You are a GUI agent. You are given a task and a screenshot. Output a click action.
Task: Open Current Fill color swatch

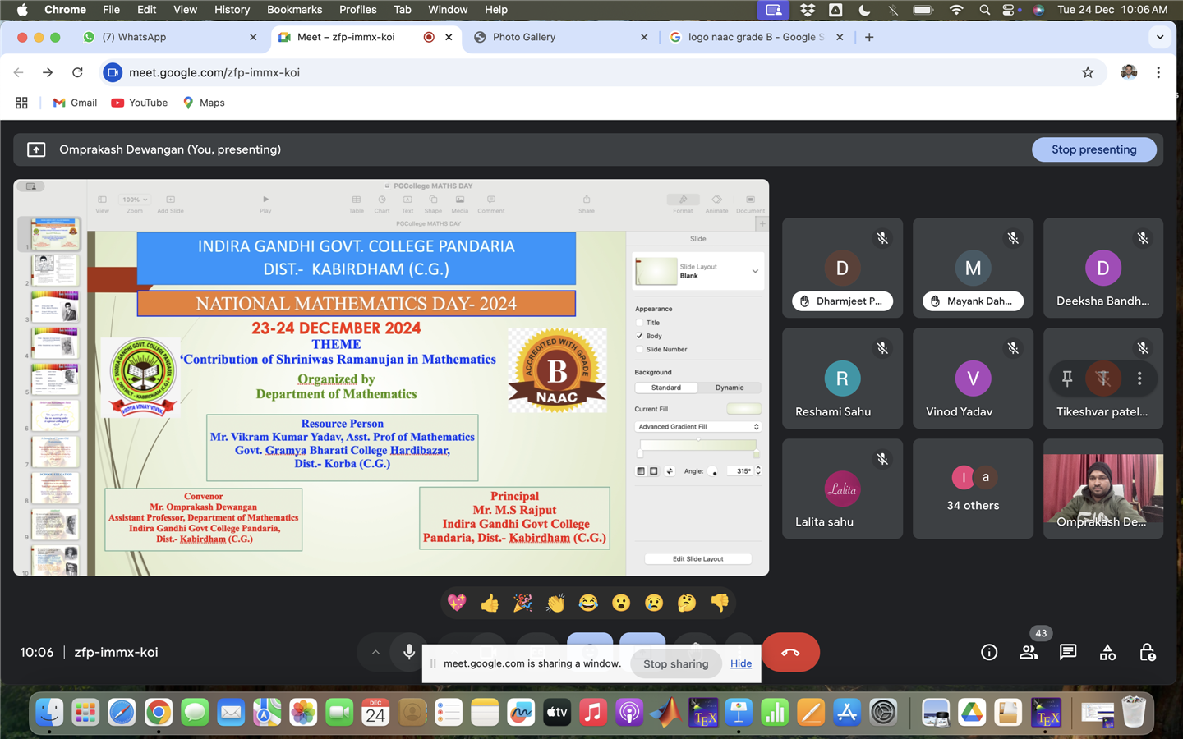pos(743,409)
